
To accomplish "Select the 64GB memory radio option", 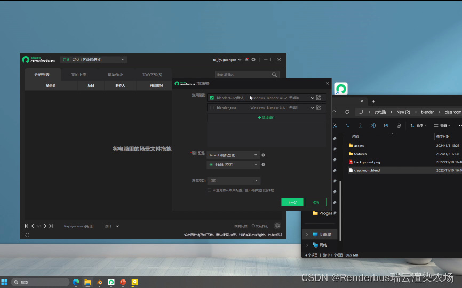I will pyautogui.click(x=211, y=165).
